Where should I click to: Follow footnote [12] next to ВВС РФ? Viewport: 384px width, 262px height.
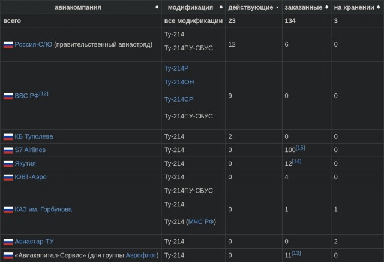(x=44, y=93)
